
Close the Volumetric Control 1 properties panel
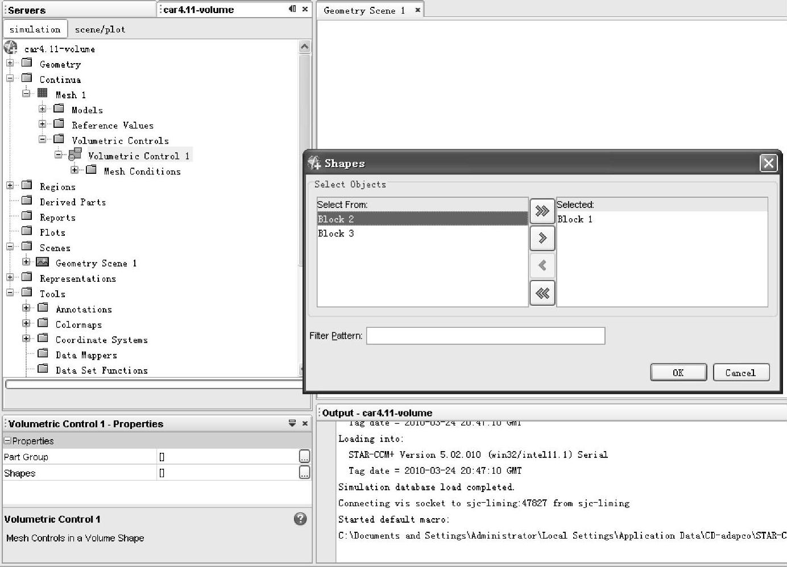click(305, 423)
